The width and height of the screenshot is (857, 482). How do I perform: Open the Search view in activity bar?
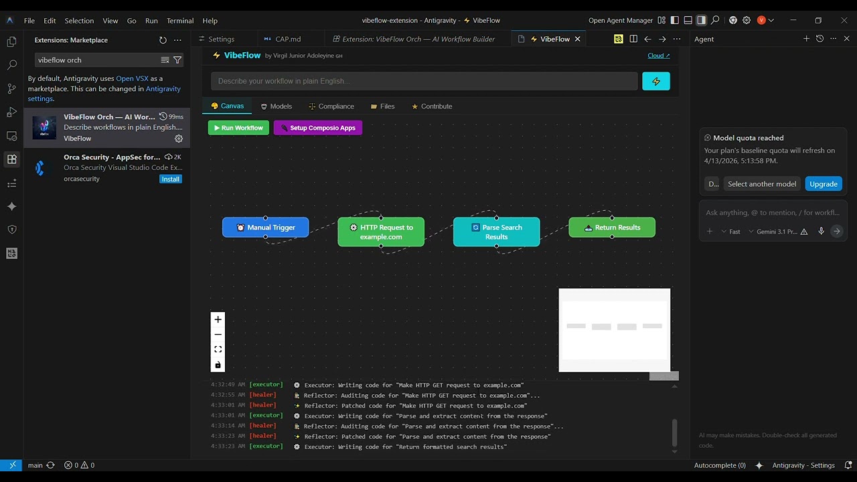(11, 65)
